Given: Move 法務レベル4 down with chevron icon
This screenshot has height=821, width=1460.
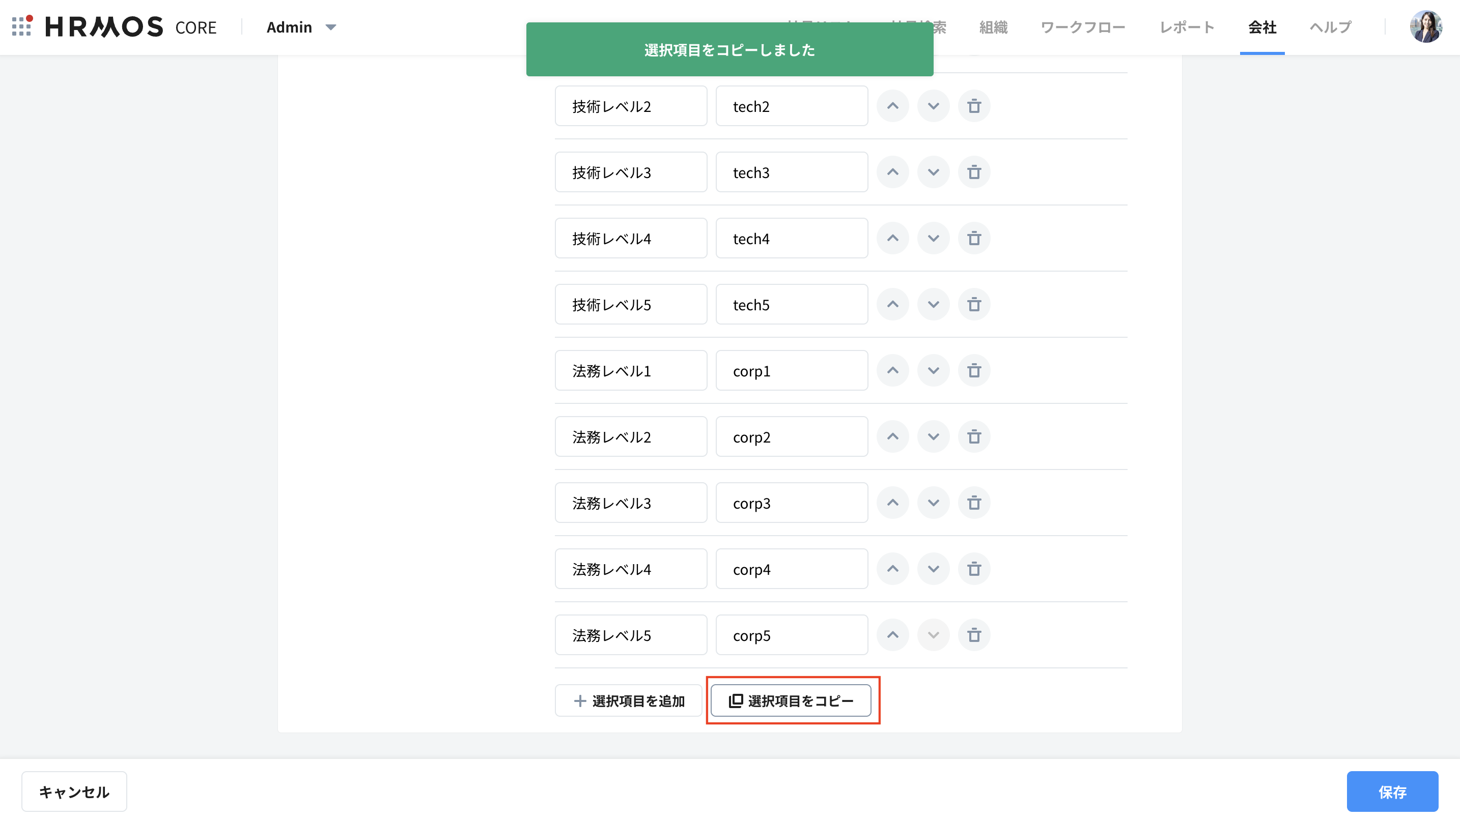Looking at the screenshot, I should point(933,569).
